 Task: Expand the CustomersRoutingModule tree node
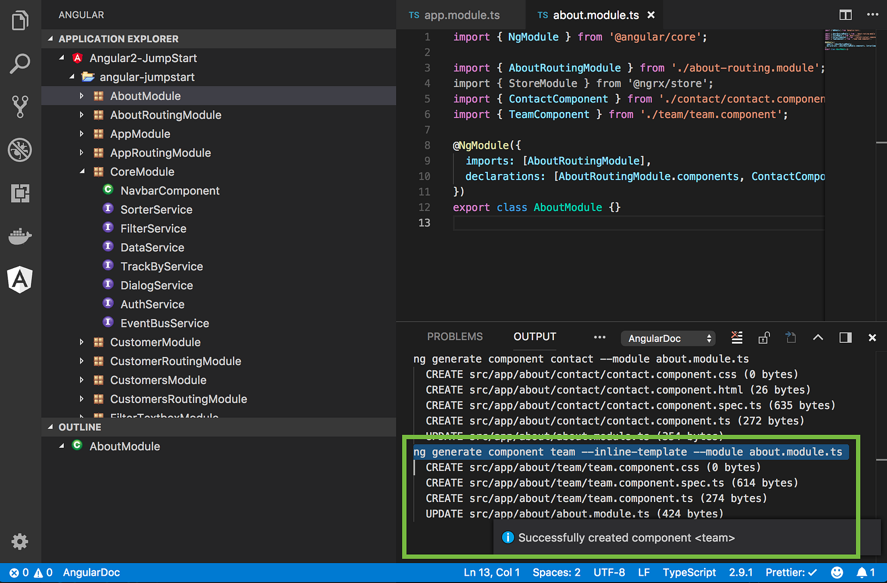[82, 398]
